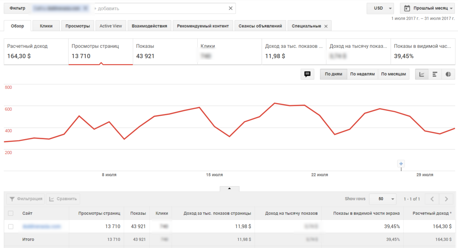Sort by Показы column header
458x248 pixels.
pyautogui.click(x=138, y=213)
